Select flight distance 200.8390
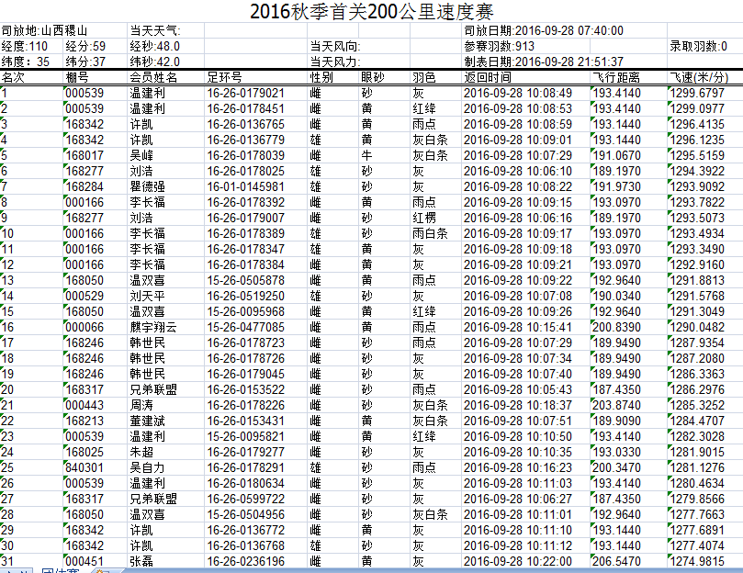 (x=616, y=328)
